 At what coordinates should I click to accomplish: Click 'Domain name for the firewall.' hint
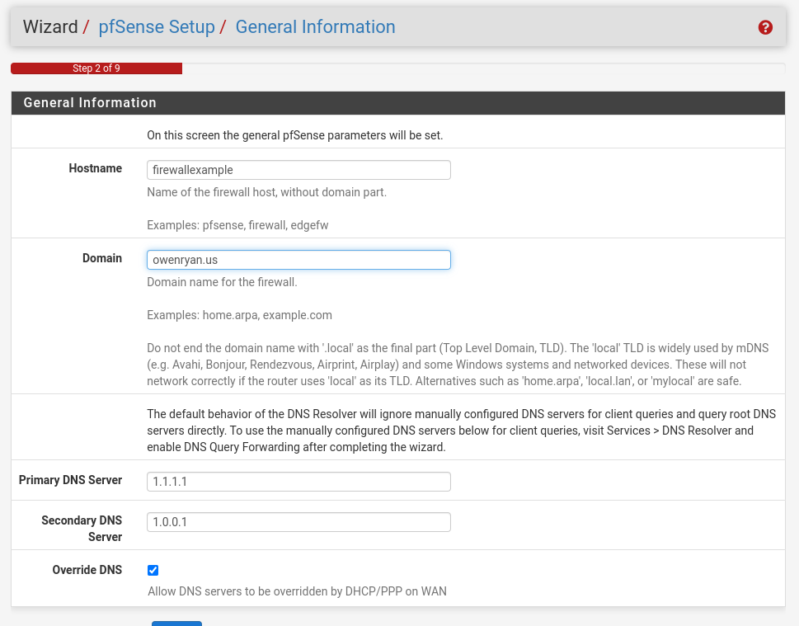222,282
